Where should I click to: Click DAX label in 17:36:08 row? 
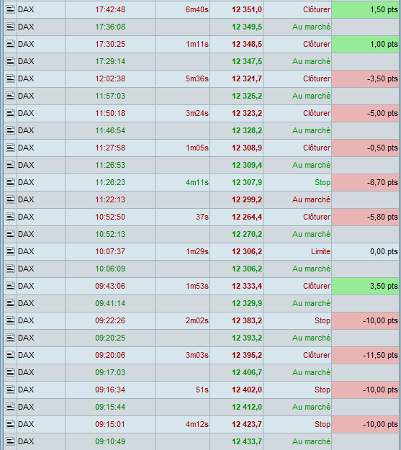pyautogui.click(x=26, y=27)
